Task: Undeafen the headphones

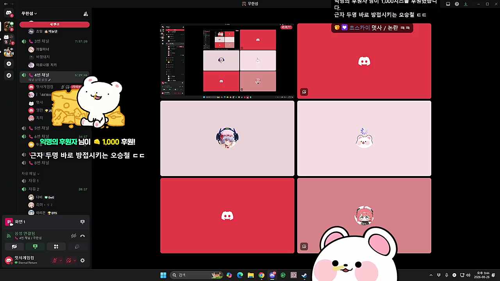Action: [x=68, y=260]
